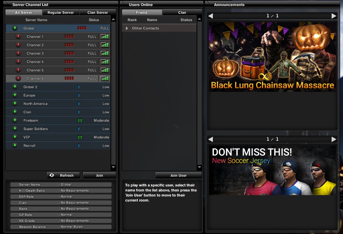Viewport: 343px width, 234px height.
Task: Collapse the Global server channel list
Action: tap(15, 28)
